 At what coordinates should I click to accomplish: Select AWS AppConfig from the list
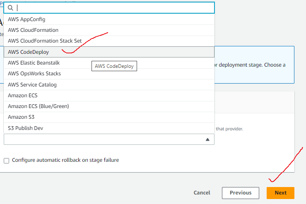click(x=109, y=19)
